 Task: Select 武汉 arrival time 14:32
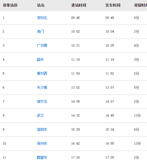(x=76, y=116)
